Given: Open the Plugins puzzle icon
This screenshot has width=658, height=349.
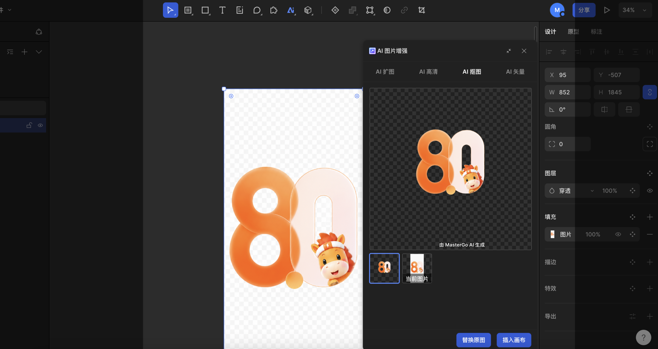Looking at the screenshot, I should [274, 10].
